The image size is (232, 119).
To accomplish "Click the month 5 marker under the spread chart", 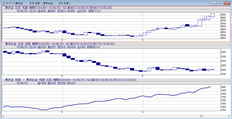I will pos(62,112).
